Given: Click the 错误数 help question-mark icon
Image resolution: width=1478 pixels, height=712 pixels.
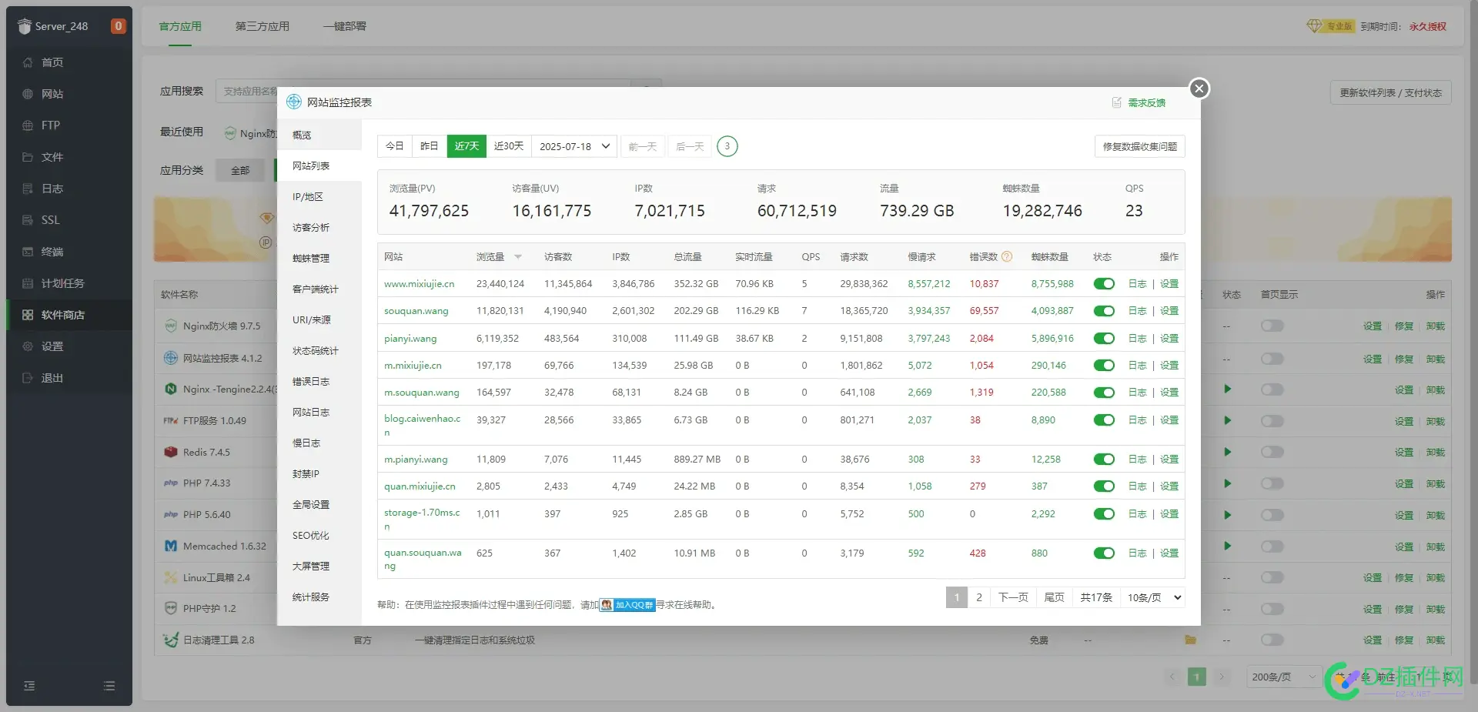Looking at the screenshot, I should pyautogui.click(x=1007, y=257).
